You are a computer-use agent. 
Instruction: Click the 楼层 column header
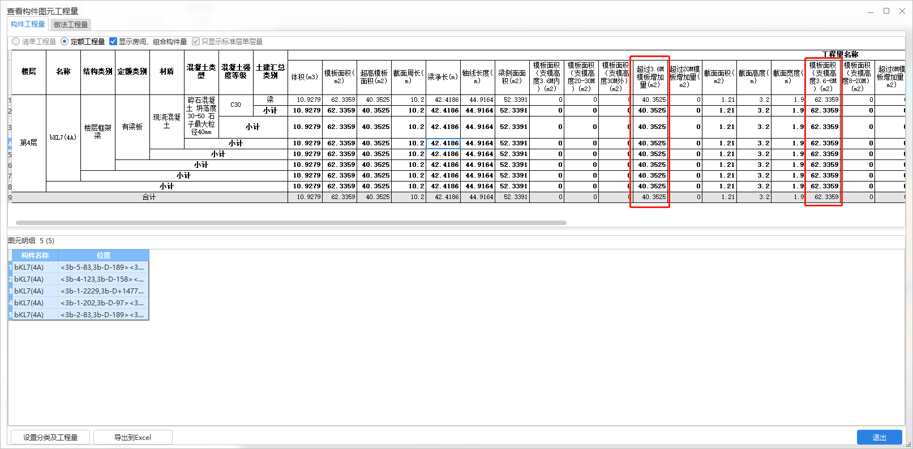[29, 72]
